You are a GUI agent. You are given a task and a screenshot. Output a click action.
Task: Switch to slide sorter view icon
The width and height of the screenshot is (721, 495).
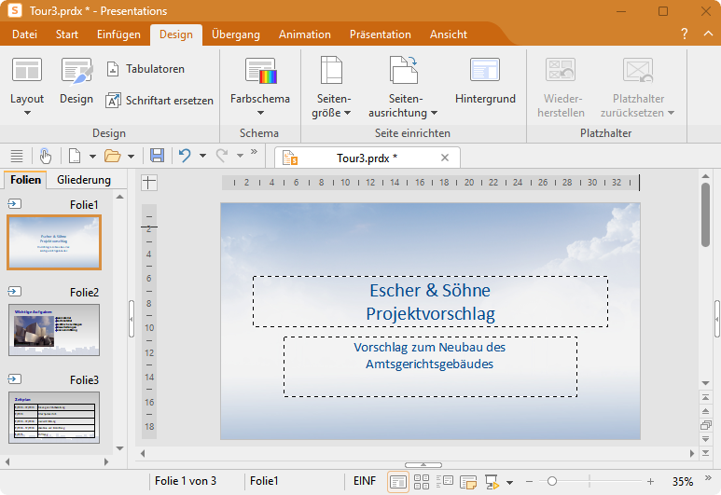coord(422,481)
